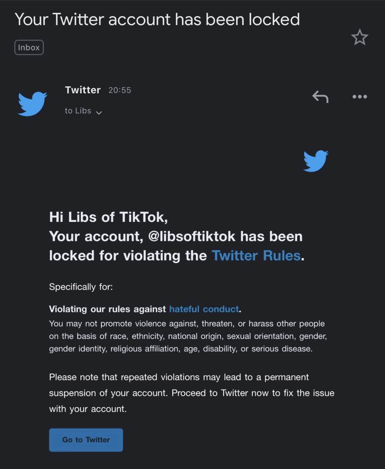Viewport: 385px width, 469px height.
Task: Click the Twitter logo inside the email body
Action: (315, 161)
